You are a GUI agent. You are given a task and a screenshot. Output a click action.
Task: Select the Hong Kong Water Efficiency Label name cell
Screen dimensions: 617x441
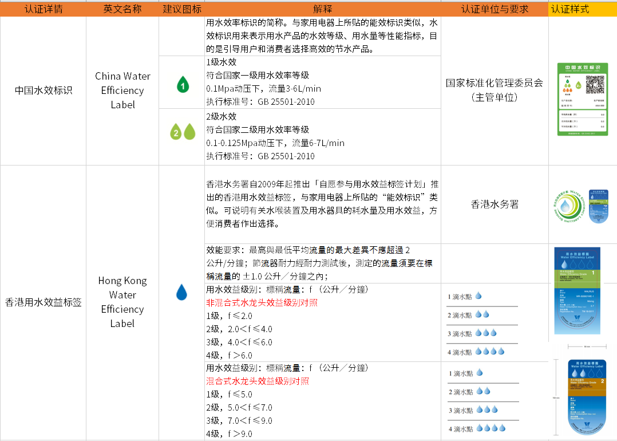[x=122, y=302]
